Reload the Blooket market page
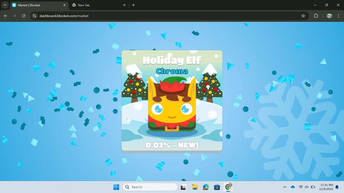Image resolution: width=344 pixels, height=193 pixels. [24, 16]
